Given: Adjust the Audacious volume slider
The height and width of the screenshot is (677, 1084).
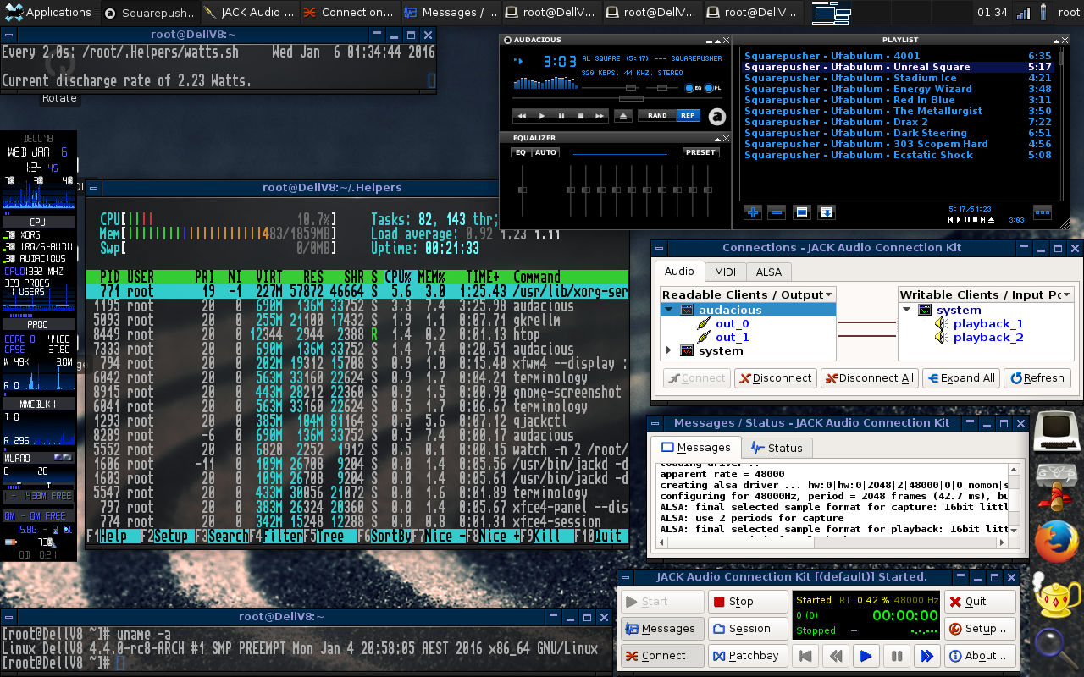Looking at the screenshot, I should 612,88.
